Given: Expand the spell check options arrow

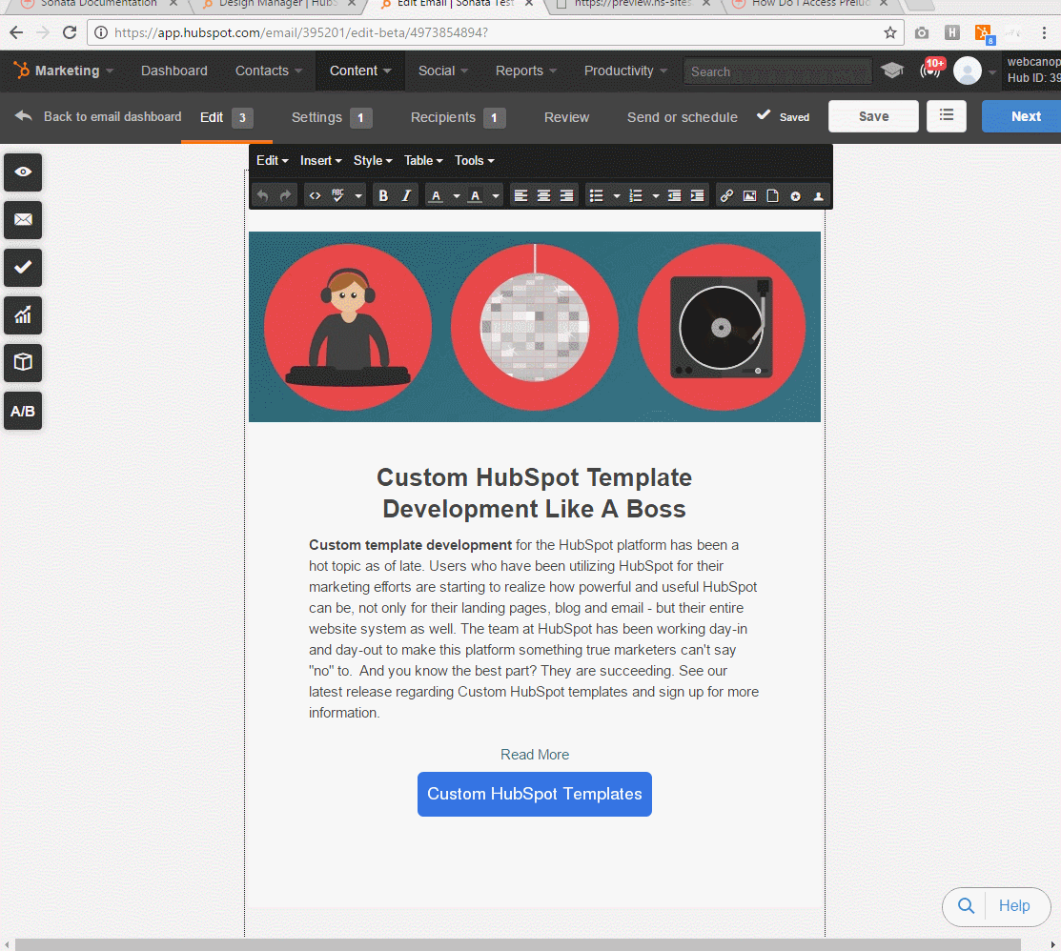Looking at the screenshot, I should click(x=358, y=196).
